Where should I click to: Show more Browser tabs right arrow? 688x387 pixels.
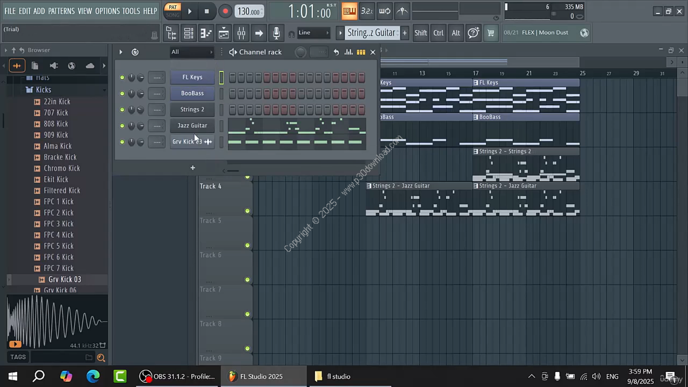click(x=105, y=66)
